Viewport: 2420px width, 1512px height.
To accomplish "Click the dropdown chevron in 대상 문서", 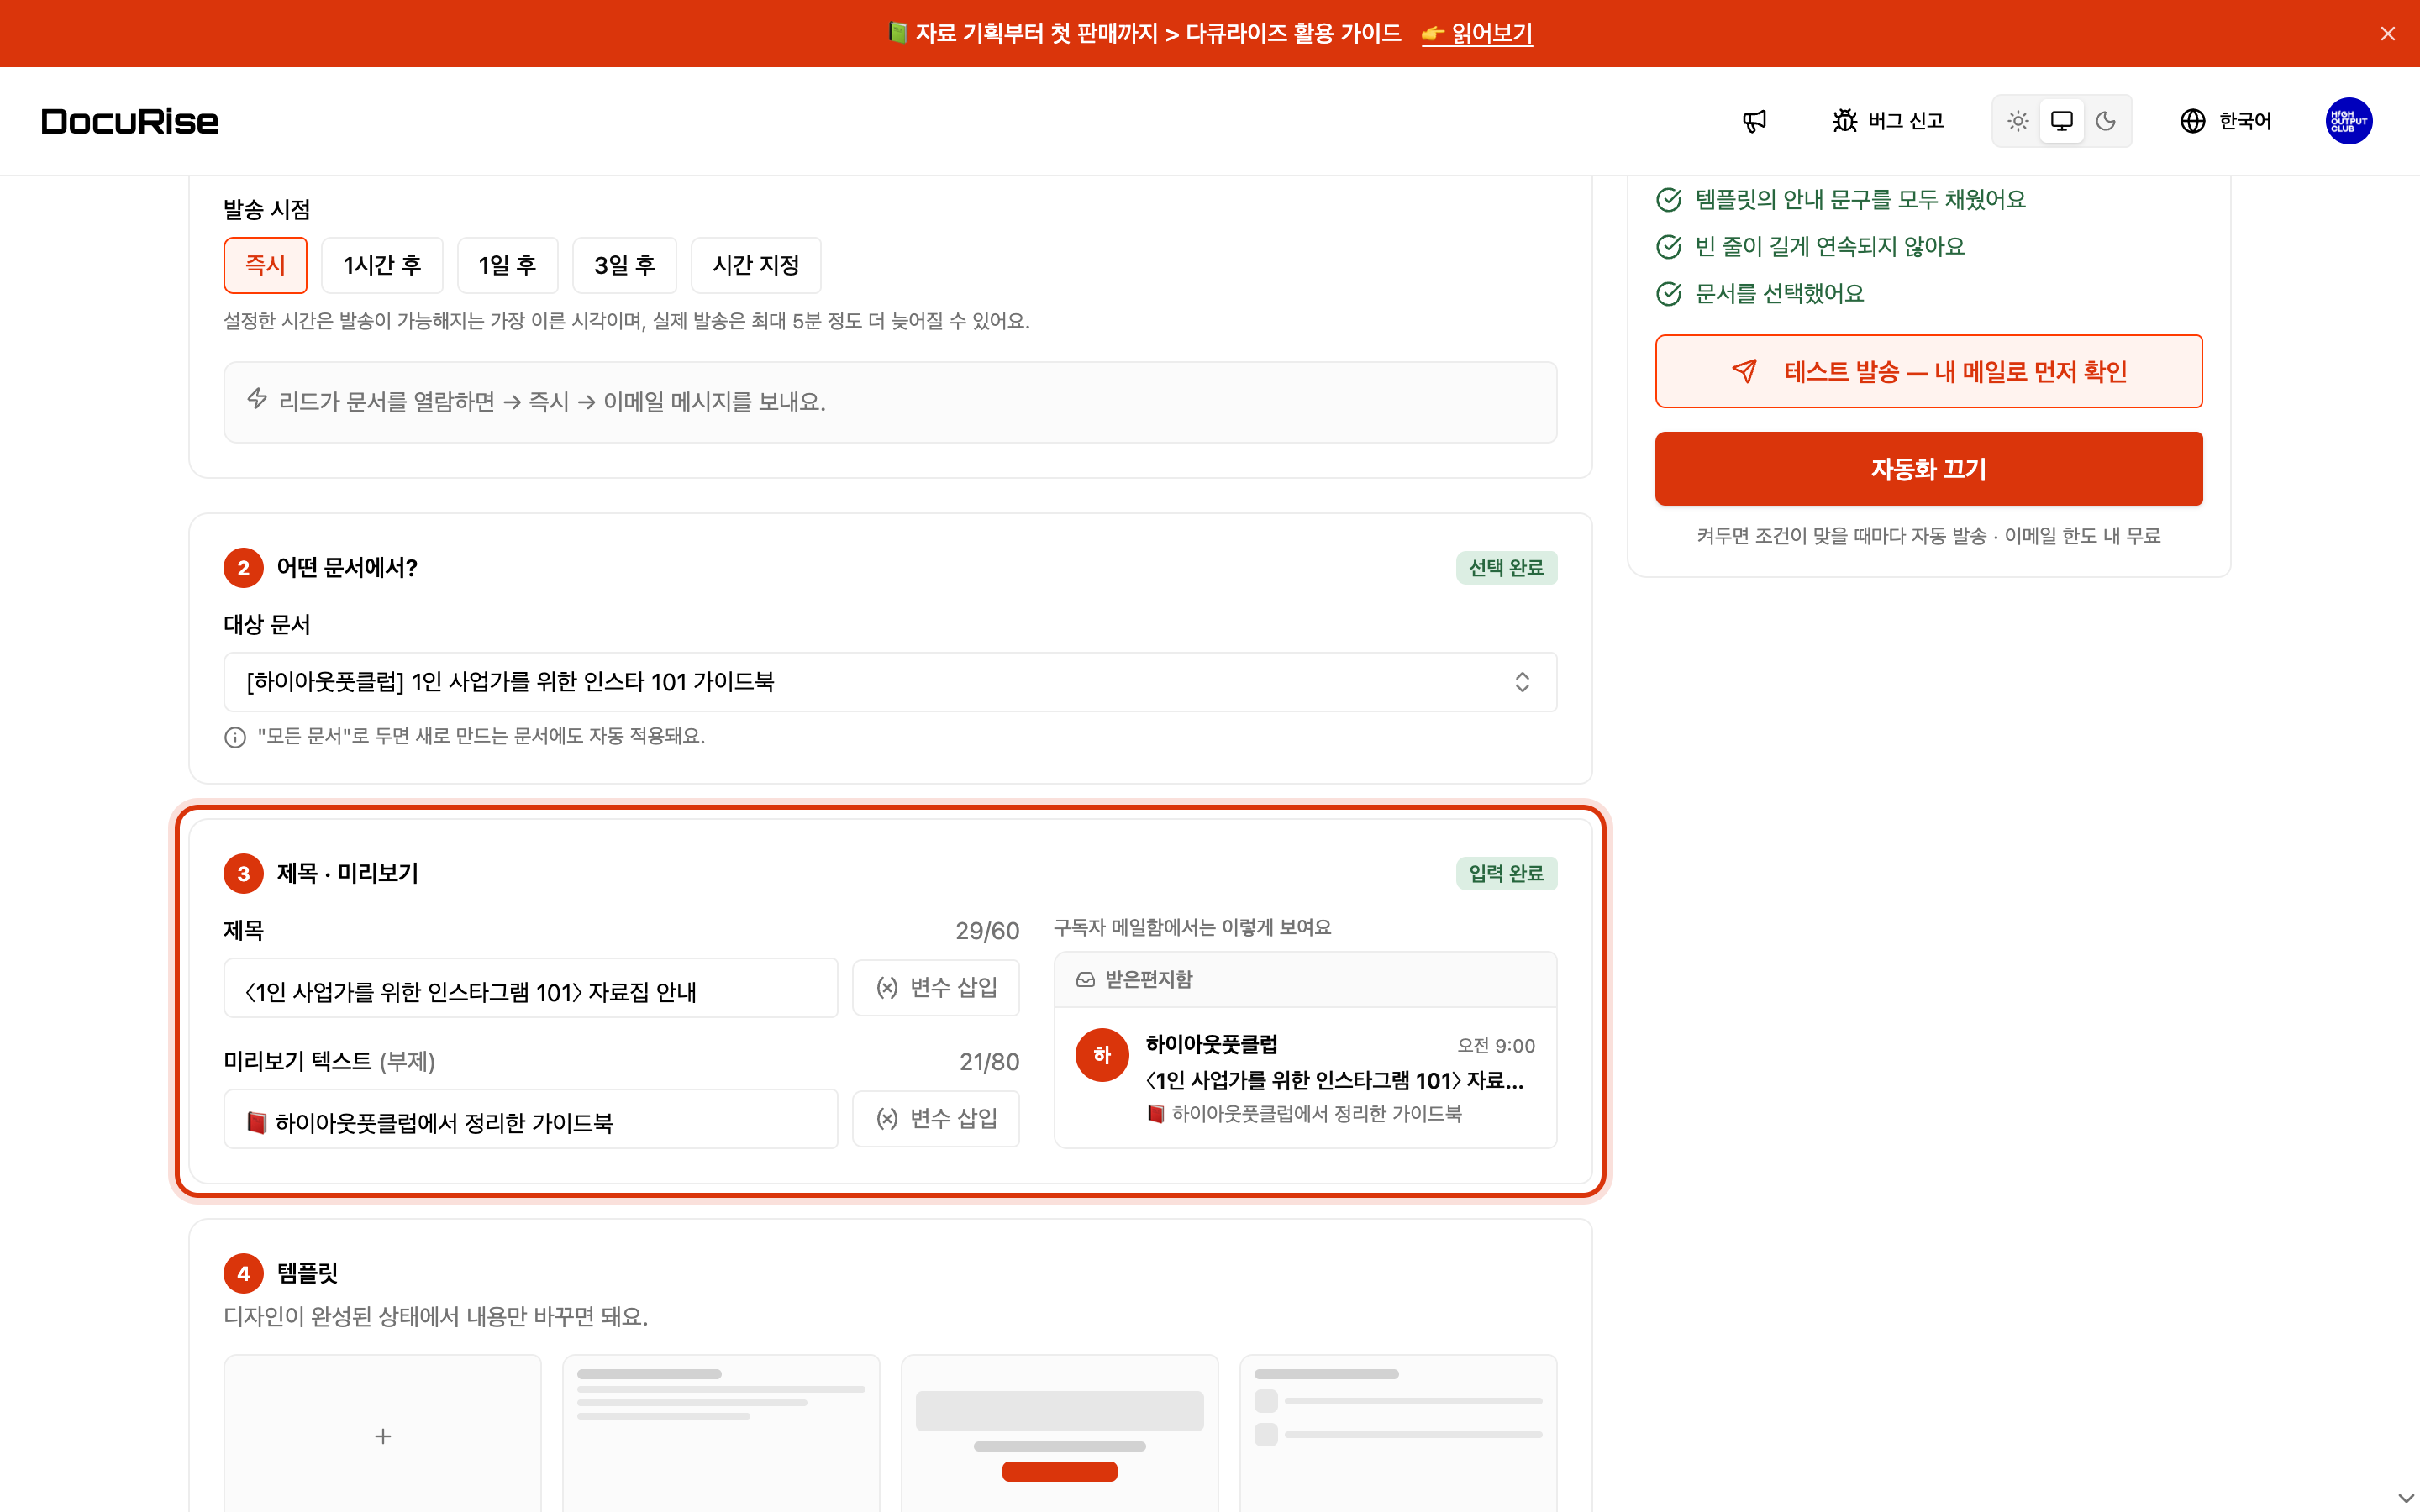I will pyautogui.click(x=1522, y=682).
